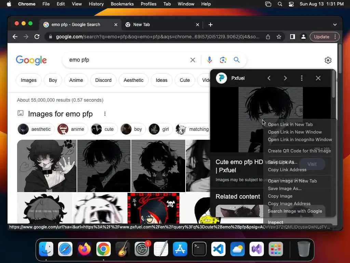
Task: Select the Anime filter chip
Action: tap(76, 80)
